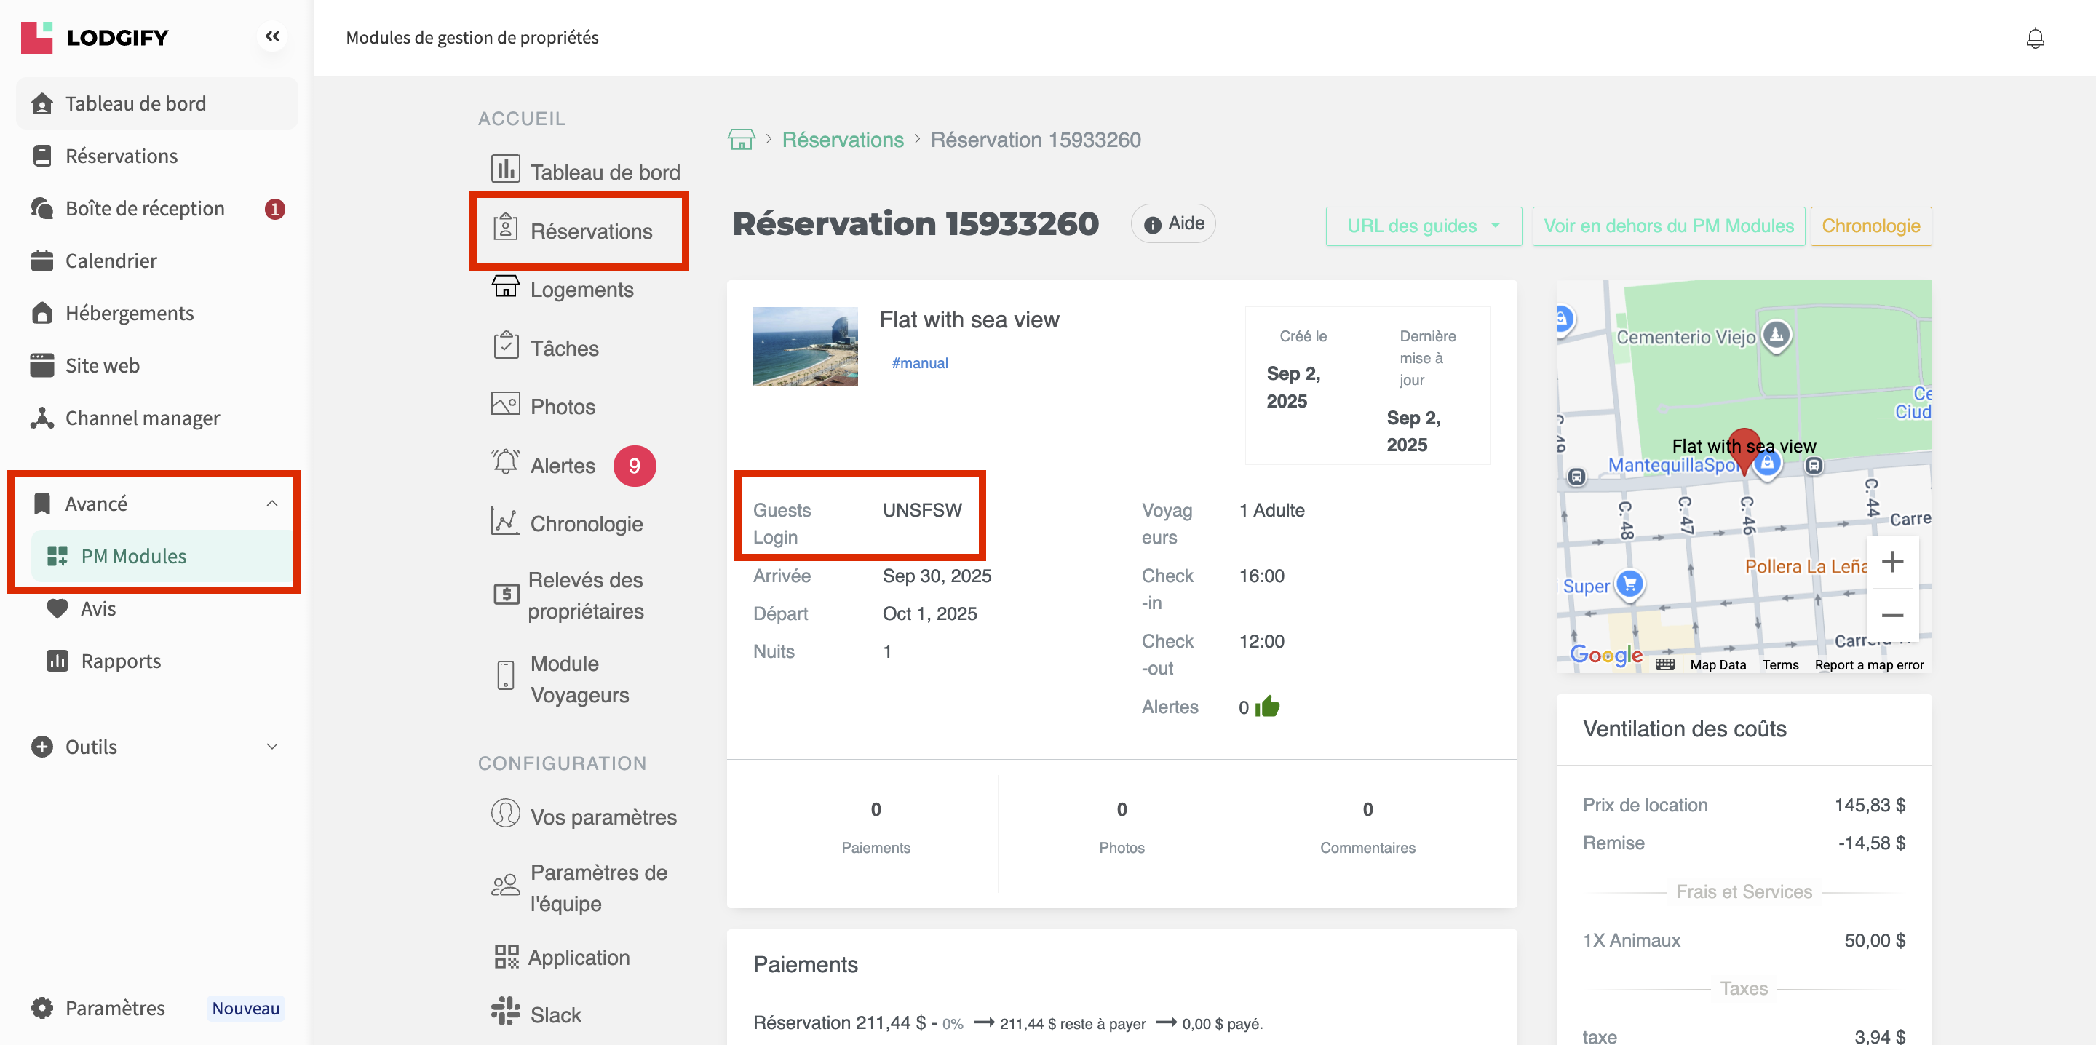Expand the Outils section
Viewport: 2096px width, 1045px height.
271,747
